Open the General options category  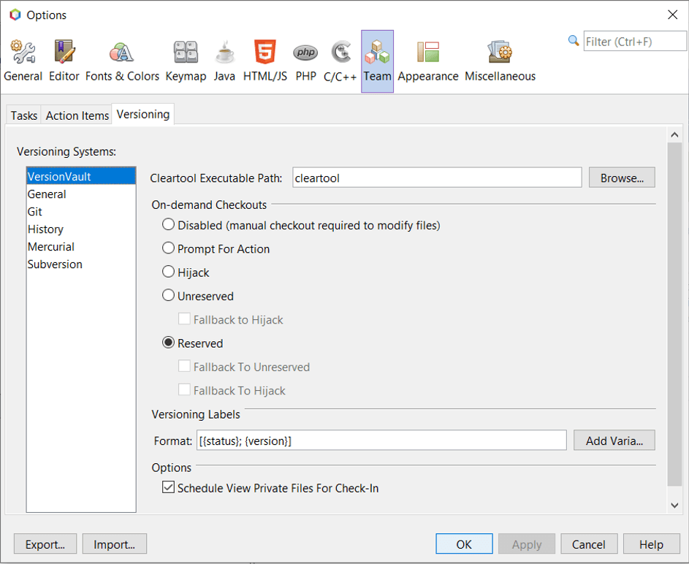[23, 61]
